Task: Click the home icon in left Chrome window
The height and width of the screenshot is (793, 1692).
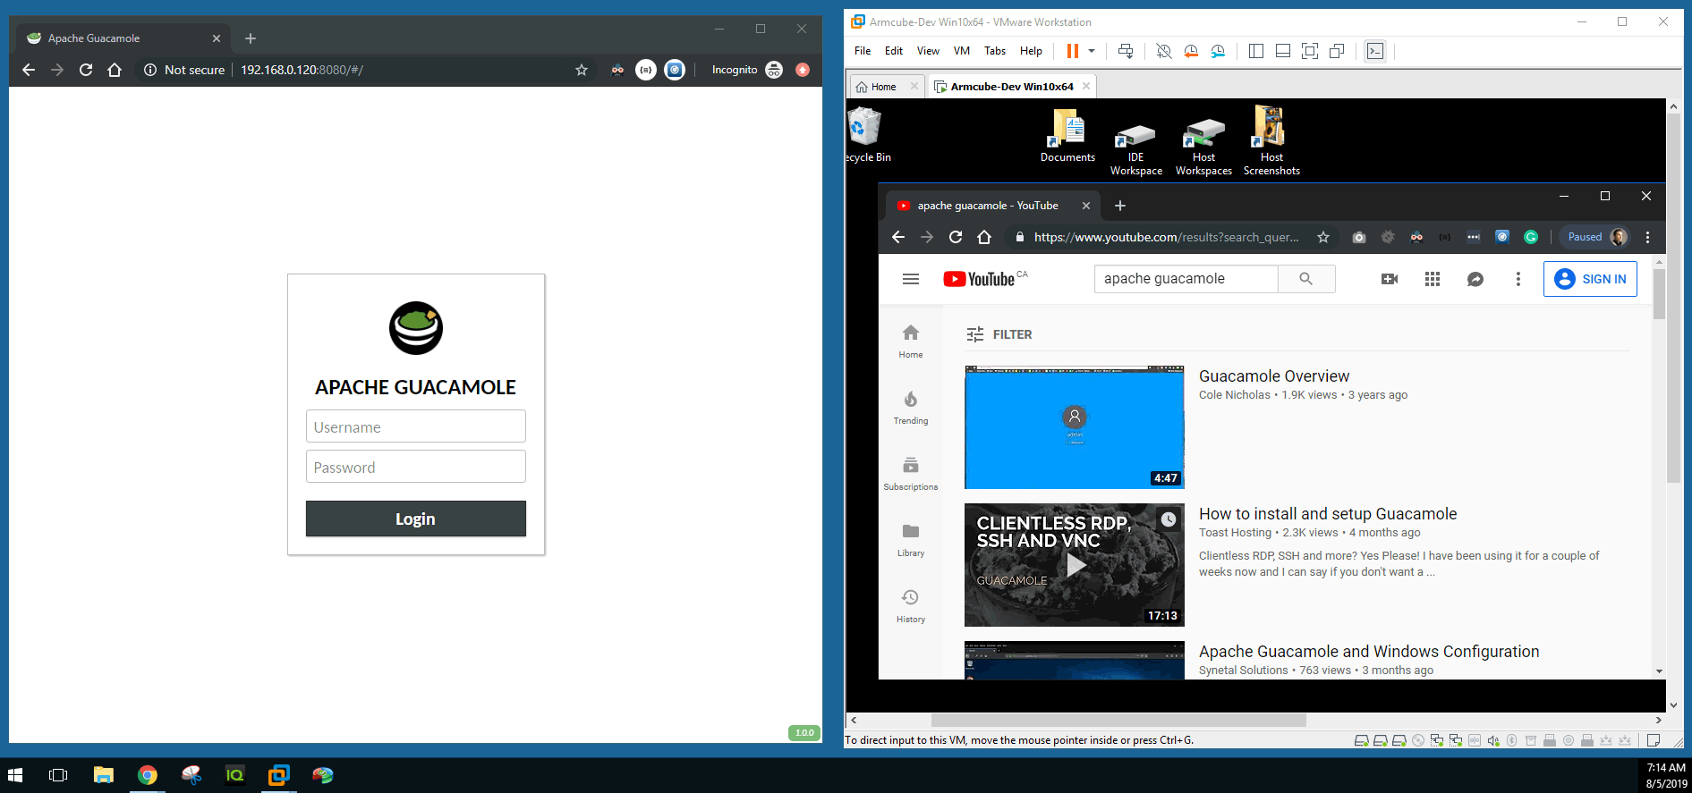Action: 115,70
